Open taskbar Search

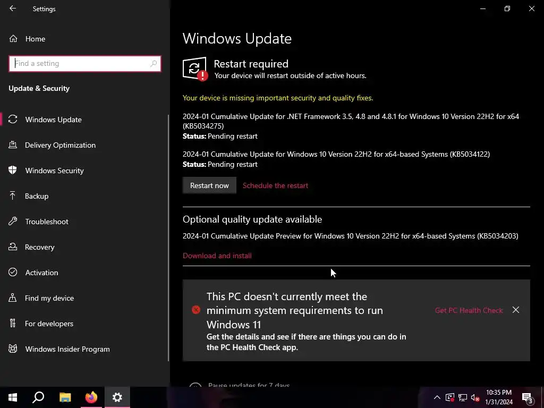click(38, 397)
